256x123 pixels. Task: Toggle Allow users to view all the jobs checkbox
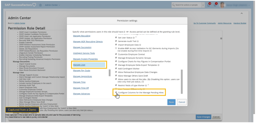click(116, 79)
